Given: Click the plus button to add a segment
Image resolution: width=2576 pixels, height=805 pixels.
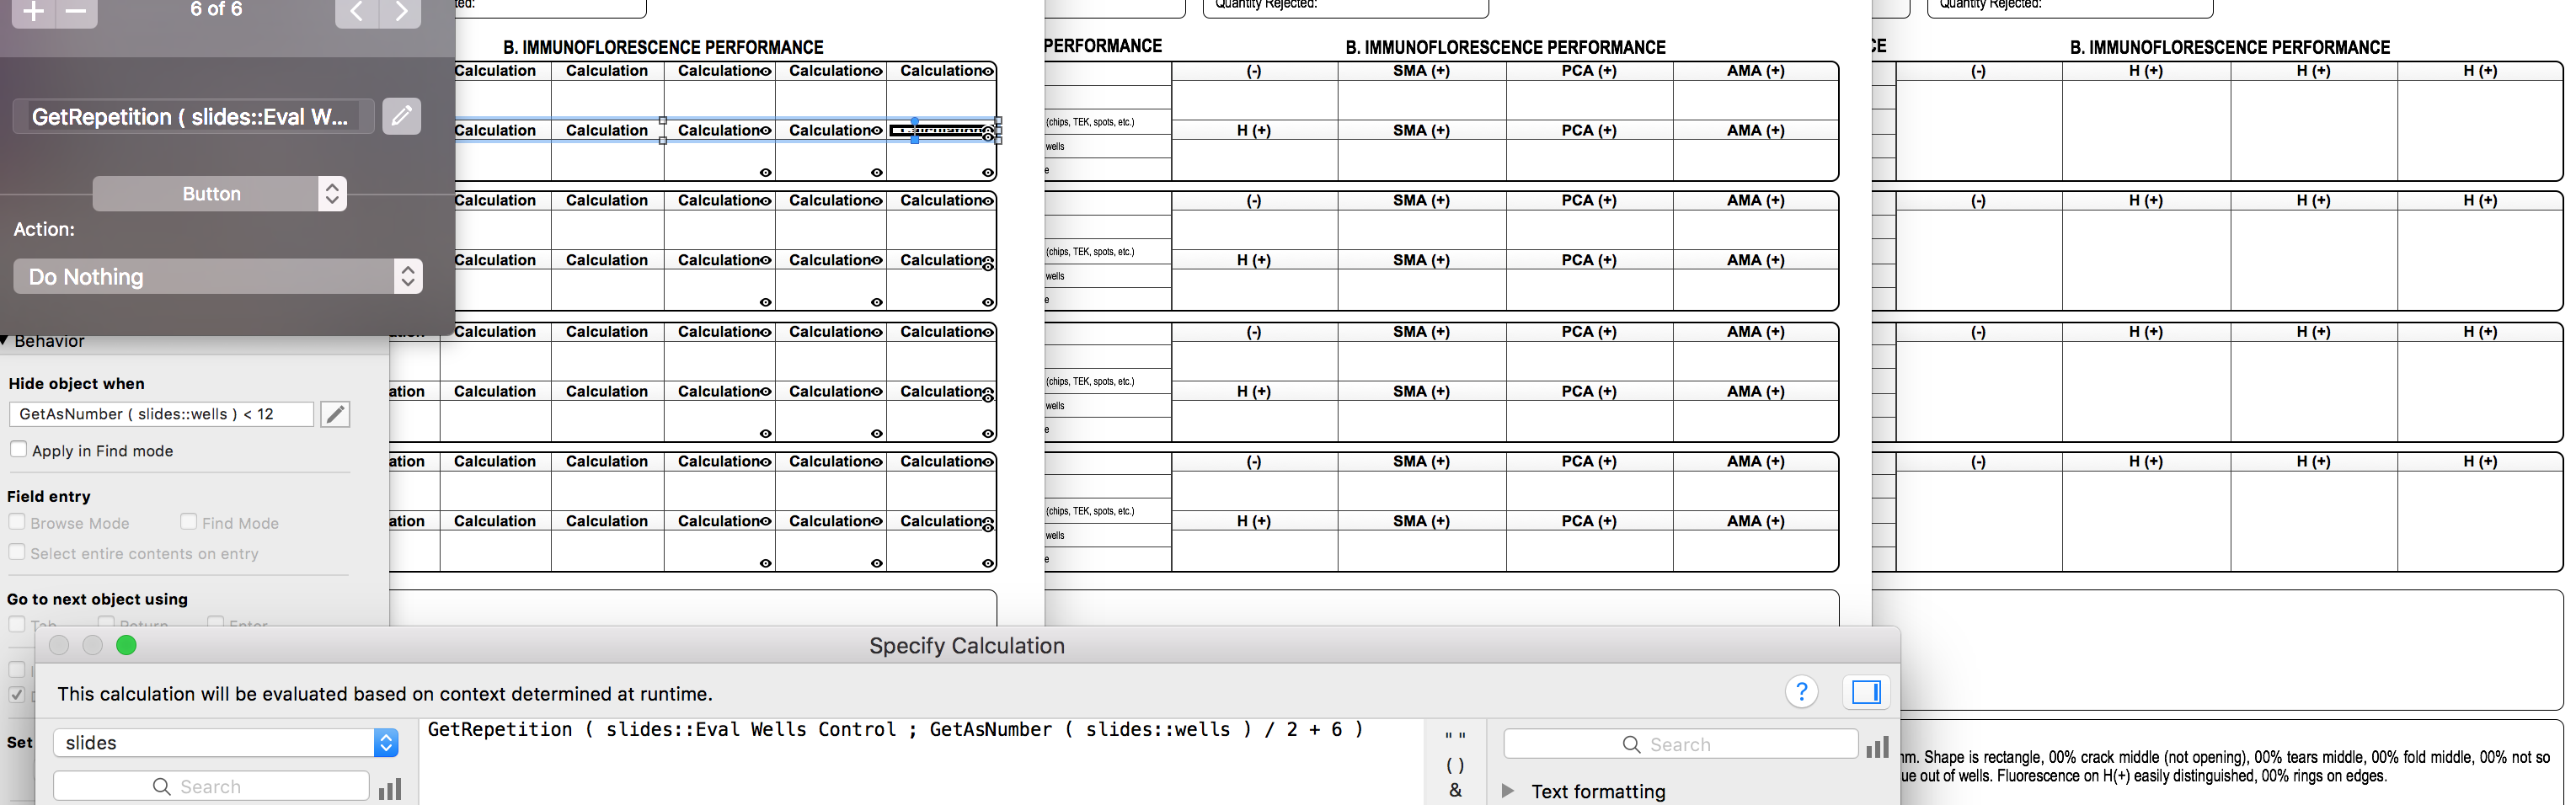Looking at the screenshot, I should [34, 12].
